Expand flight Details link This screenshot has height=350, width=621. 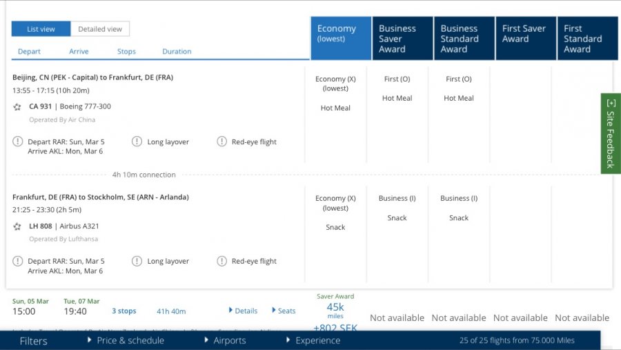pos(243,311)
